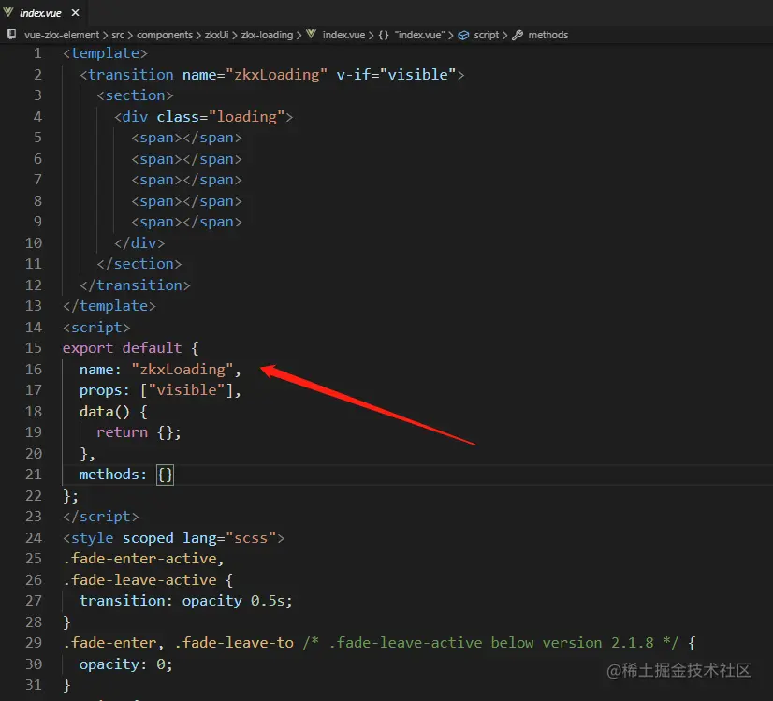Viewport: 773px width, 701px height.
Task: Click the "index.vue" object breadcrumb symbol
Action: tap(419, 35)
